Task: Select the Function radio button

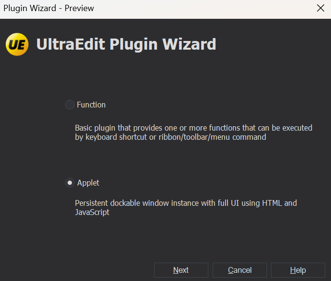Action: coord(70,105)
